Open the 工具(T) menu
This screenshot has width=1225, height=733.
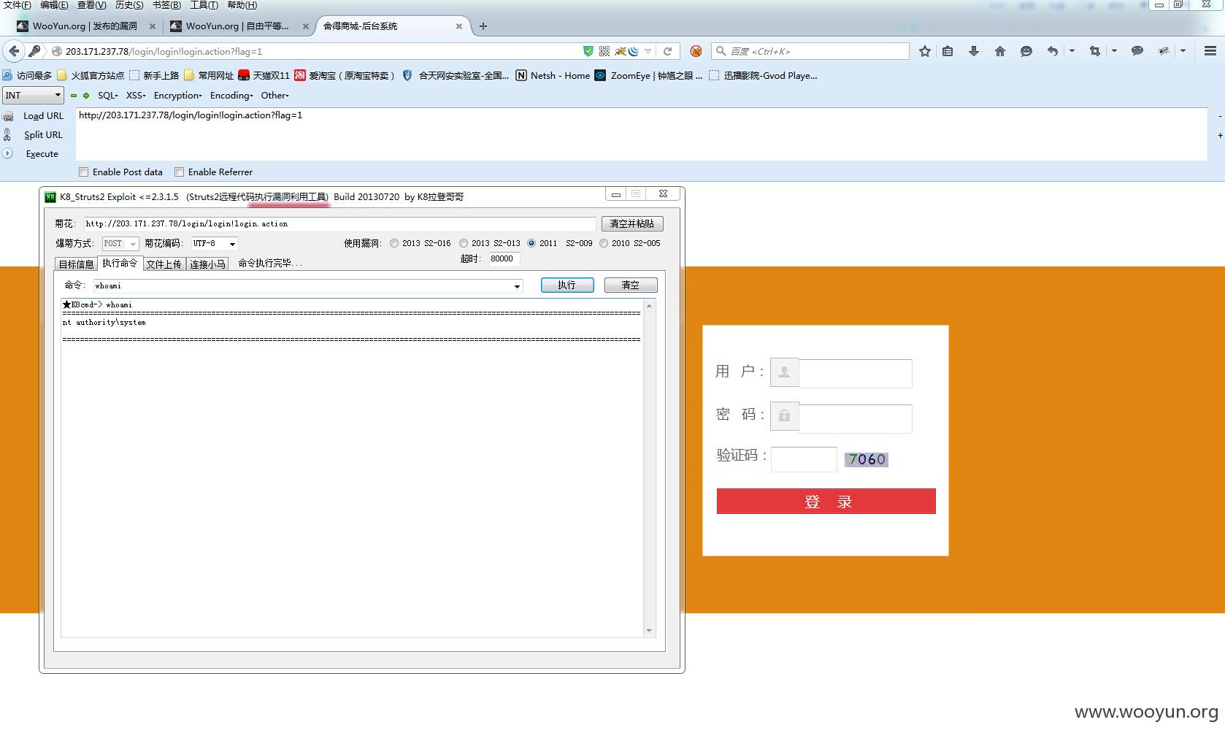(204, 5)
